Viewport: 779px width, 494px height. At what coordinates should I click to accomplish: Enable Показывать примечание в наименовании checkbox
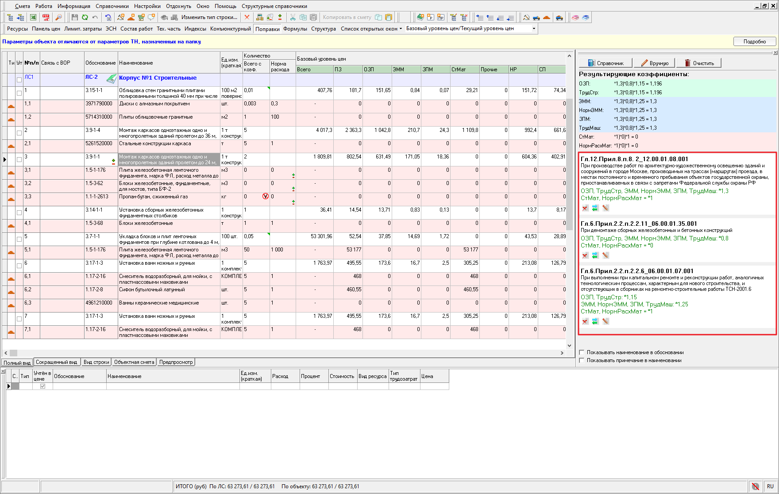coord(582,360)
